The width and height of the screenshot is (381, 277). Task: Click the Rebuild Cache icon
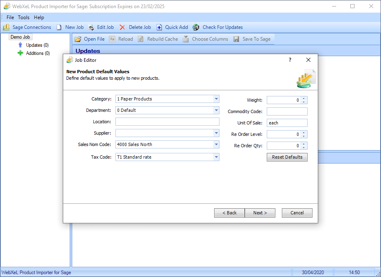point(141,39)
